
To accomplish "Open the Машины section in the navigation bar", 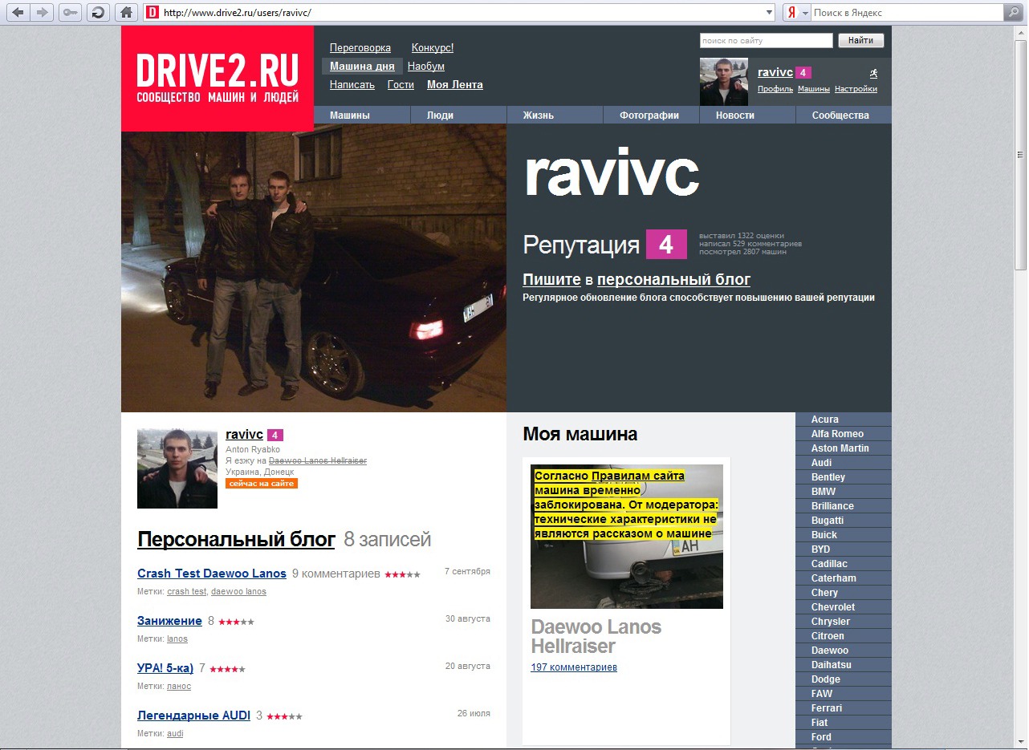I will coord(350,116).
